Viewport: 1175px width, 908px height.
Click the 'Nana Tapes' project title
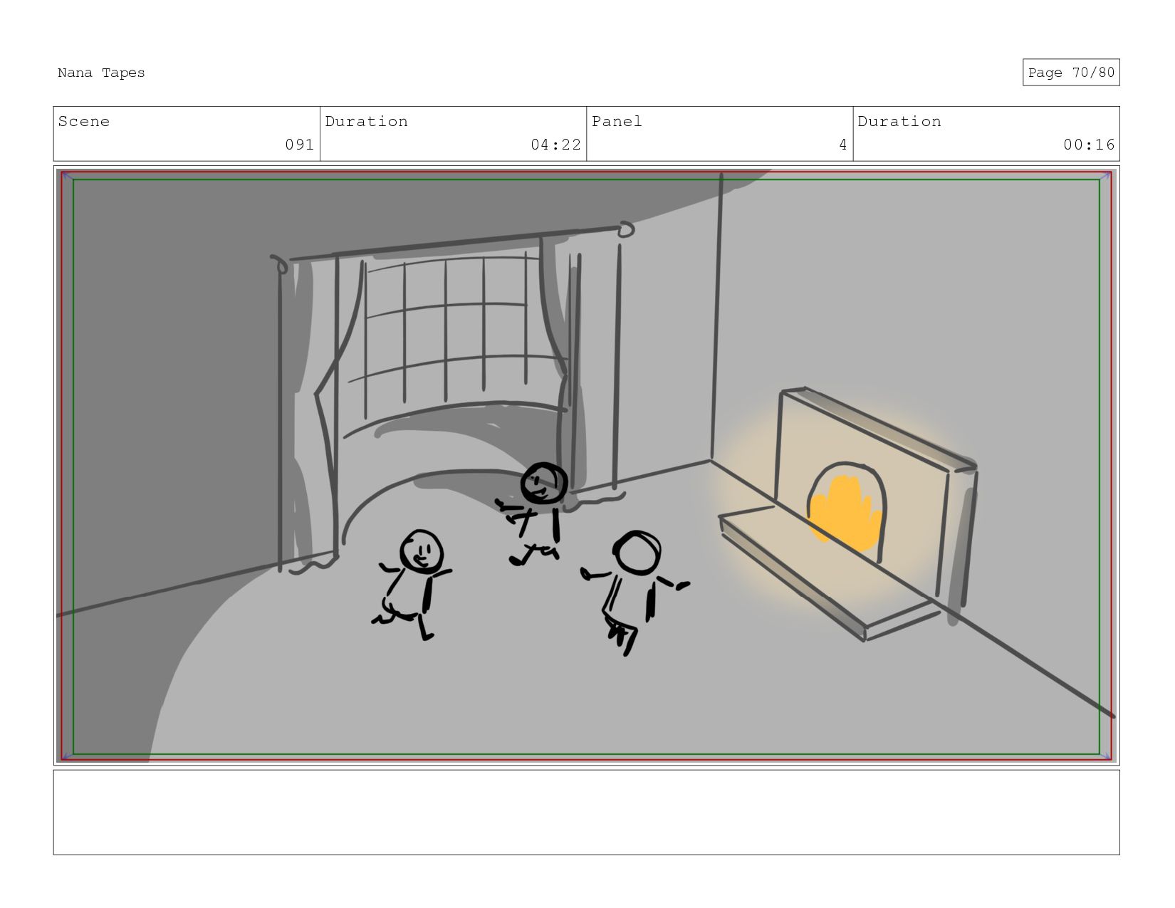point(101,73)
